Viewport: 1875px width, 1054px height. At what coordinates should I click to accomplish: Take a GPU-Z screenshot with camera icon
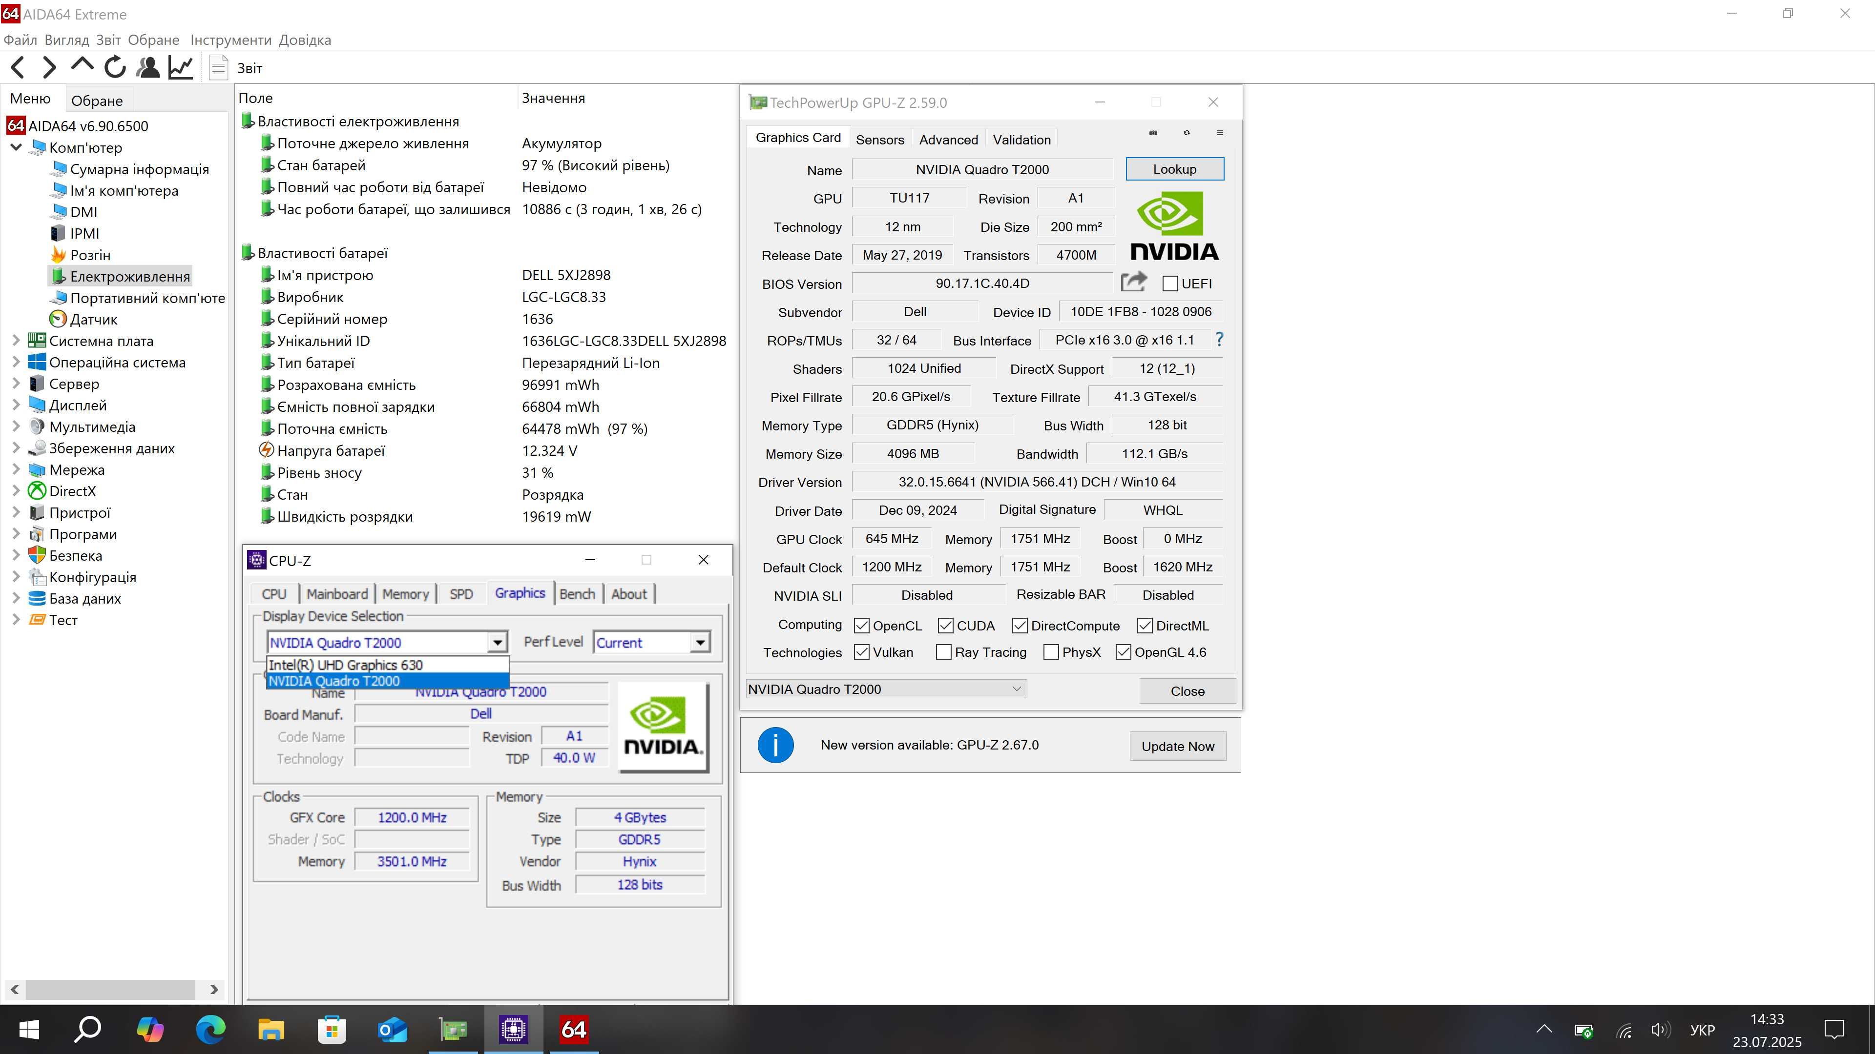point(1153,132)
